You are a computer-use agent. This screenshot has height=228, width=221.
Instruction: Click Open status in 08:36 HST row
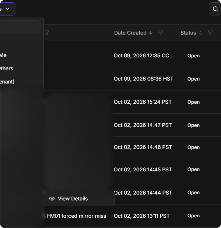(x=193, y=79)
